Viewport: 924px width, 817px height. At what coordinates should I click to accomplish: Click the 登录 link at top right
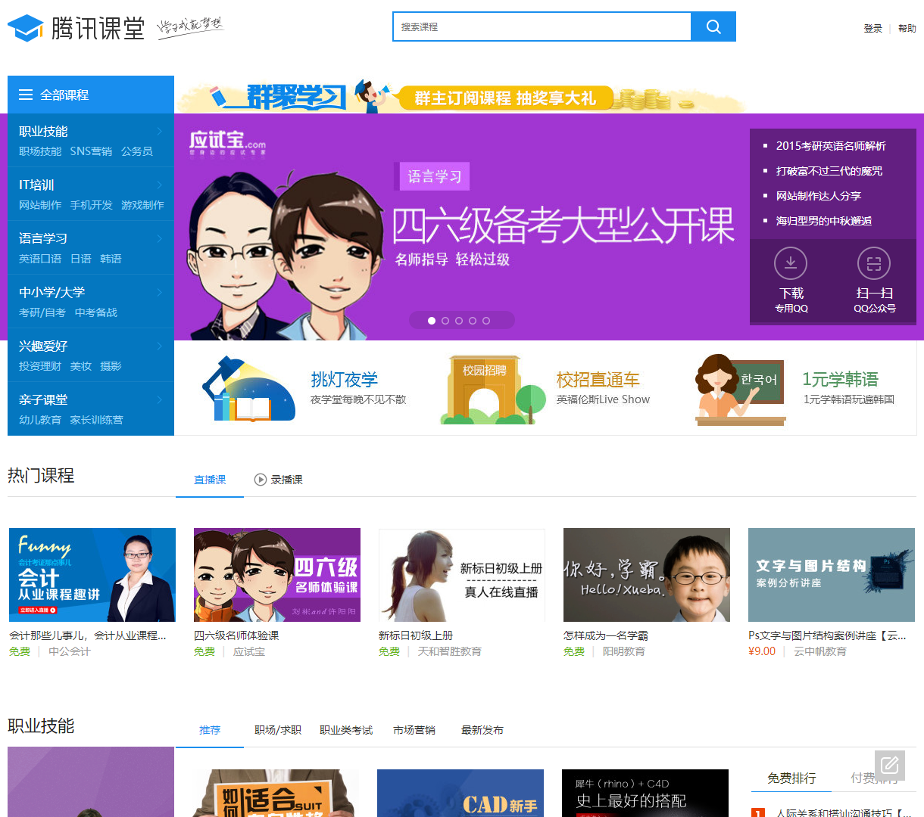pos(873,28)
